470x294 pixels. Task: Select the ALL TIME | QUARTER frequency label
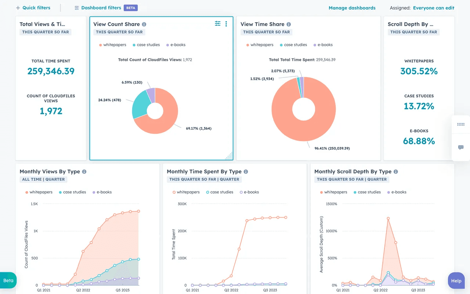[x=43, y=179]
